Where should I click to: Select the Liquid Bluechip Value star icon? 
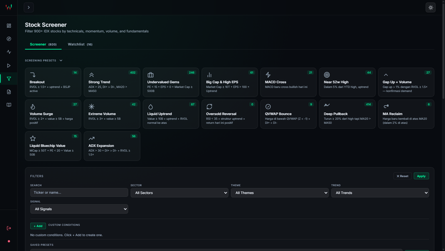tap(33, 138)
